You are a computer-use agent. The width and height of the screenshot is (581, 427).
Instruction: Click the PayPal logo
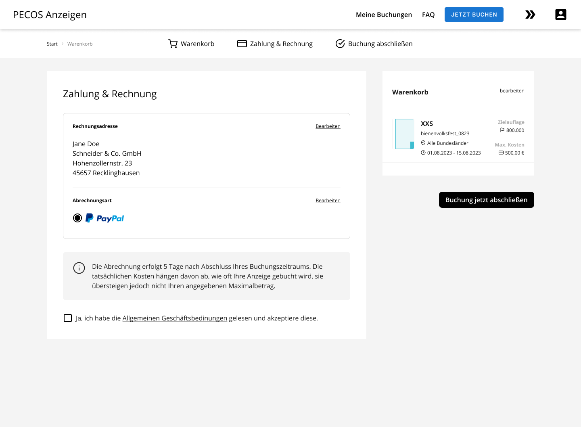point(105,218)
